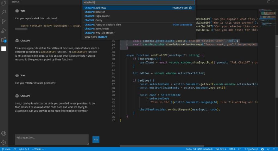Click the editor horizontal scrollbar at bottom

coord(162,146)
